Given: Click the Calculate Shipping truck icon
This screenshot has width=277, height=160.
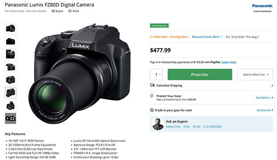Looking at the screenshot, I should coord(152,85).
